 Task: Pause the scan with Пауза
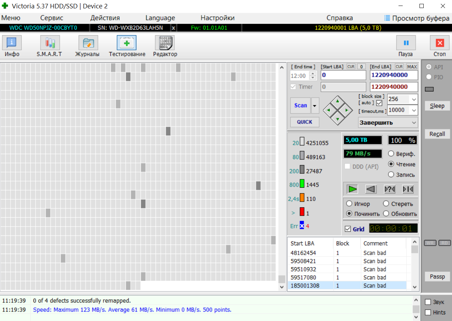click(x=406, y=46)
